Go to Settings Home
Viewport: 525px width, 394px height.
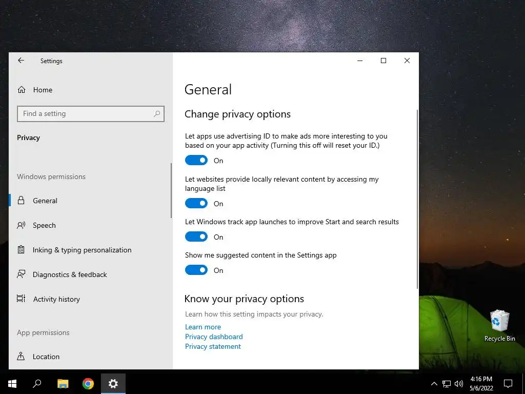(90, 90)
